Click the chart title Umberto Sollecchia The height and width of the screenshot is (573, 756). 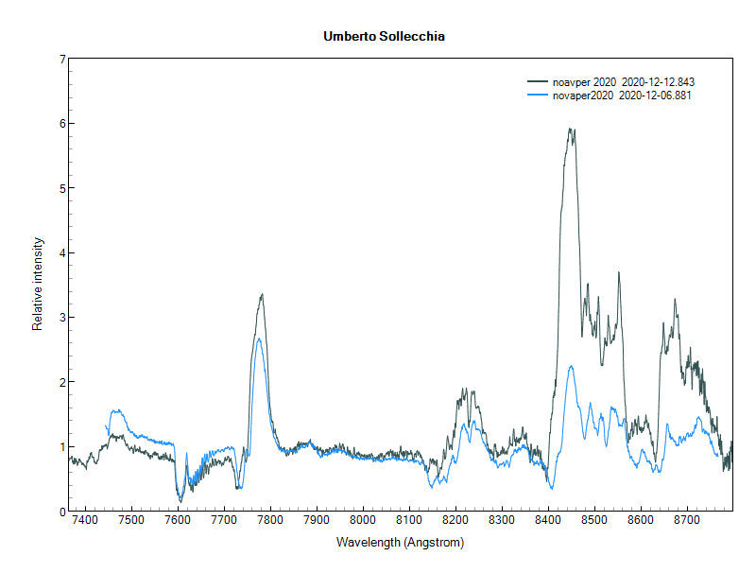click(384, 37)
